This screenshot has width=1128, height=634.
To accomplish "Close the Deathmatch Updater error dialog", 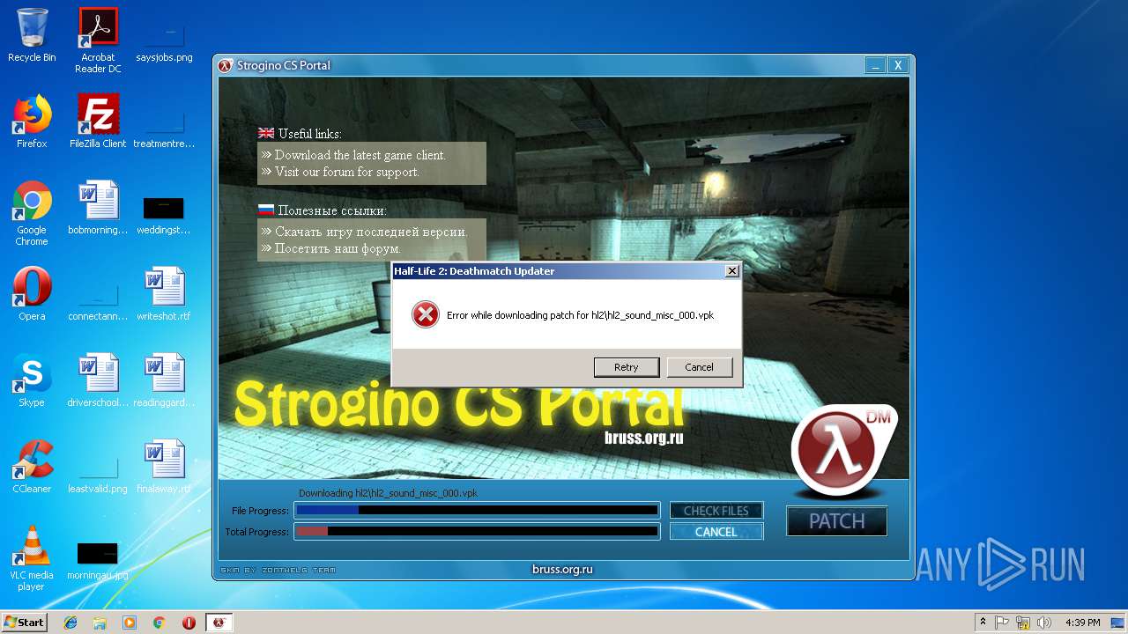I will 731,271.
